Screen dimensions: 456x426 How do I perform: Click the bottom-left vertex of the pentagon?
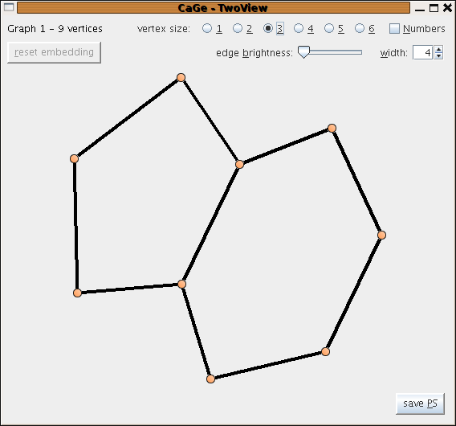pyautogui.click(x=77, y=293)
